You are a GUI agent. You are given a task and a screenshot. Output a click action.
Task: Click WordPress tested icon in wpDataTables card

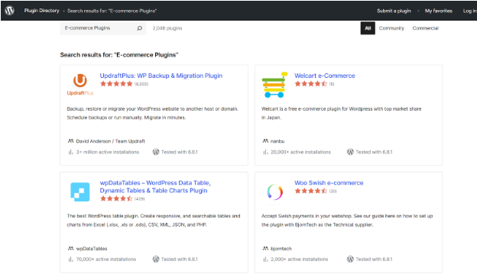pos(156,259)
